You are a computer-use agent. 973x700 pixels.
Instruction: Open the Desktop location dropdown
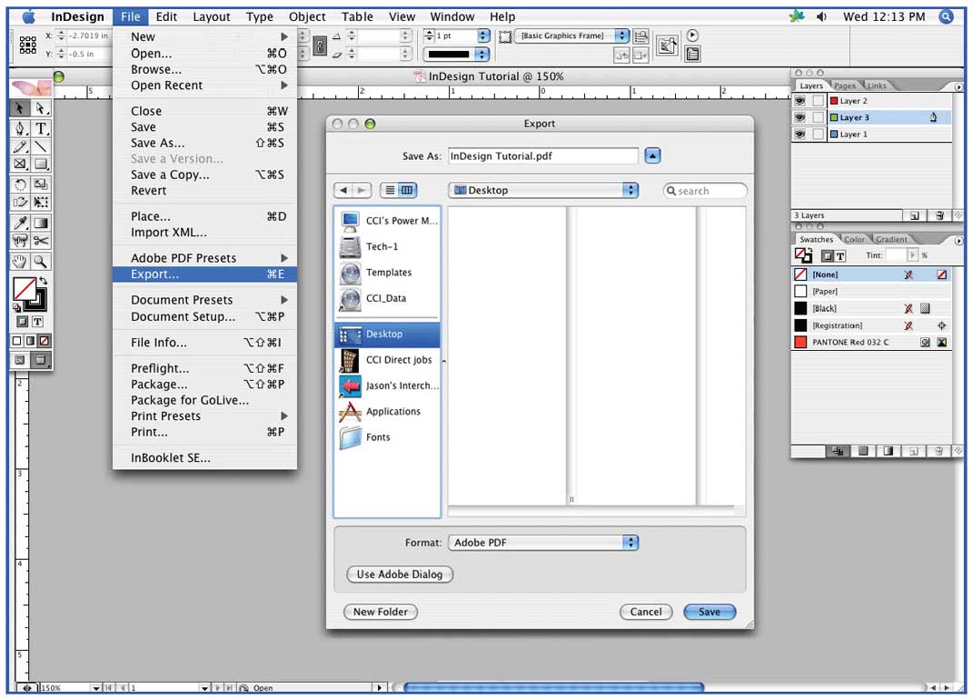(543, 190)
